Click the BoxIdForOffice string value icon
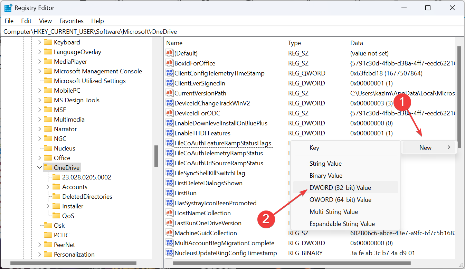Screen dimensions: 465x269 pyautogui.click(x=169, y=63)
